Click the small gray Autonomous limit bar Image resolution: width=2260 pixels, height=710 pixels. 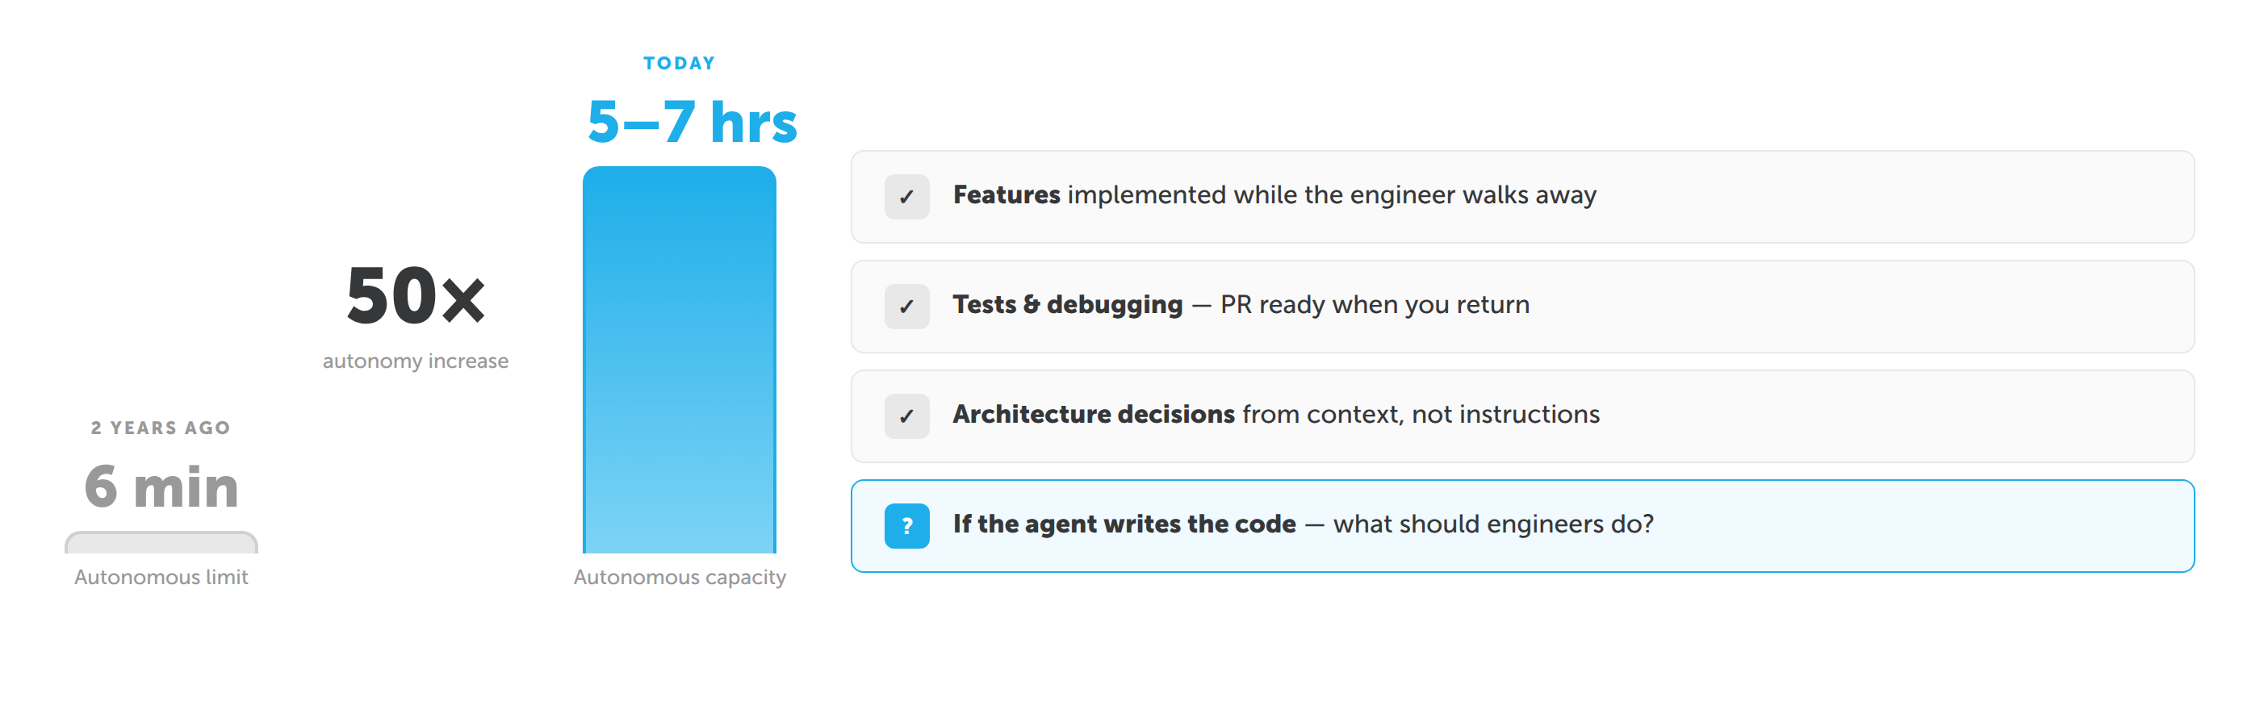(161, 542)
